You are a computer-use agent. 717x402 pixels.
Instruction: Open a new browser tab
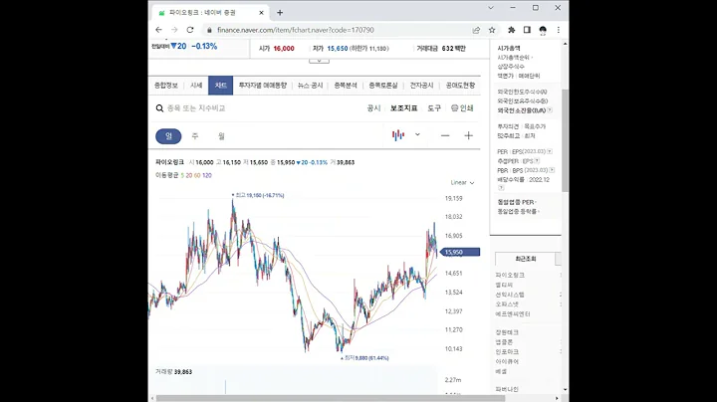tap(280, 13)
